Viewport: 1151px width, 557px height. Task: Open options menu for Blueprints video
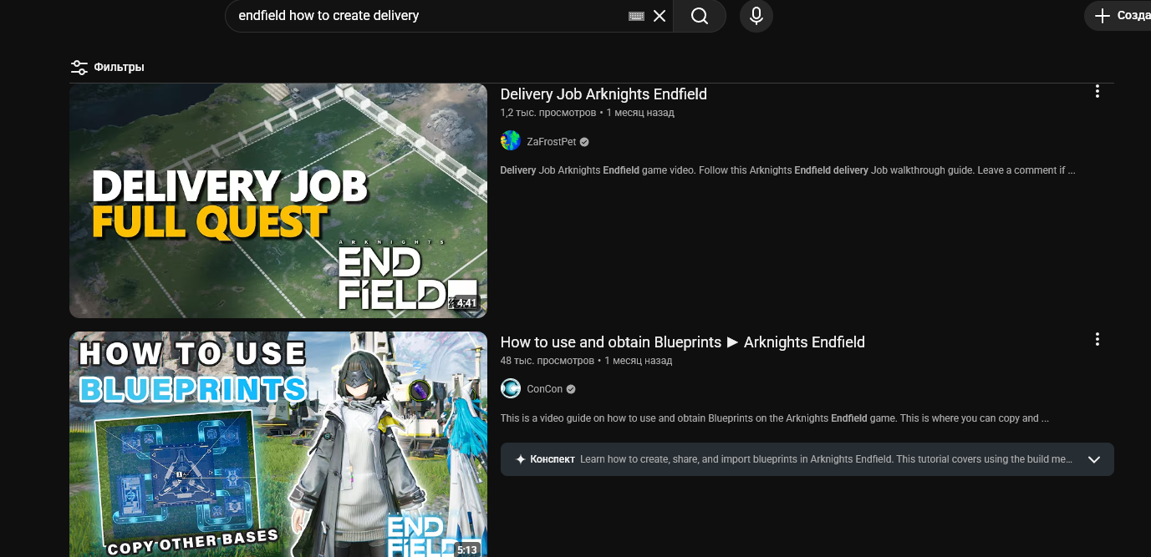pos(1098,340)
